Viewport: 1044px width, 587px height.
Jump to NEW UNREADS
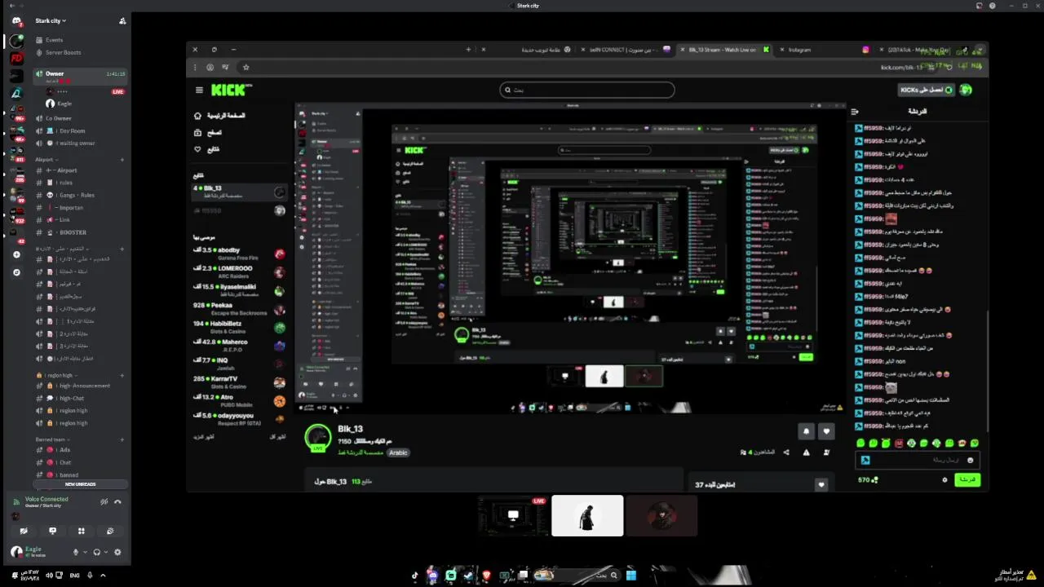click(x=80, y=484)
